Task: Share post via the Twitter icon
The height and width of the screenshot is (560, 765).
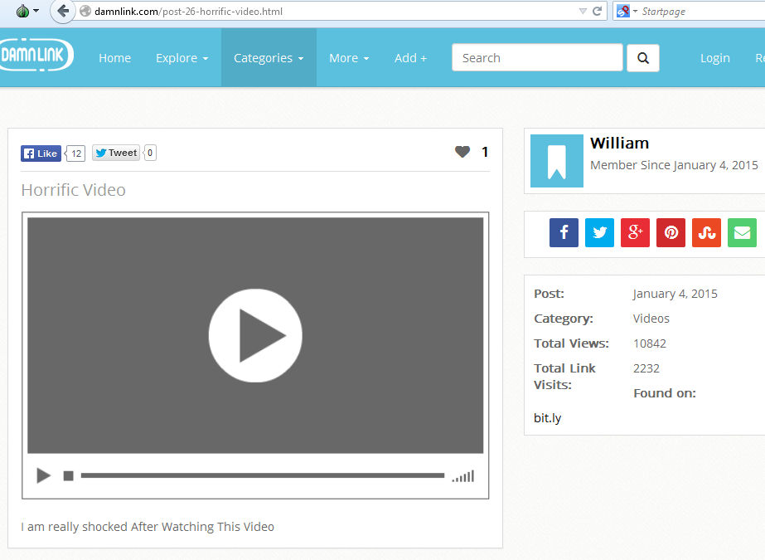Action: tap(599, 233)
